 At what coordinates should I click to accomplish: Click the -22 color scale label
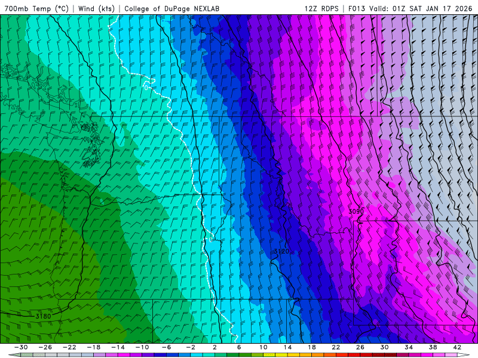69,347
